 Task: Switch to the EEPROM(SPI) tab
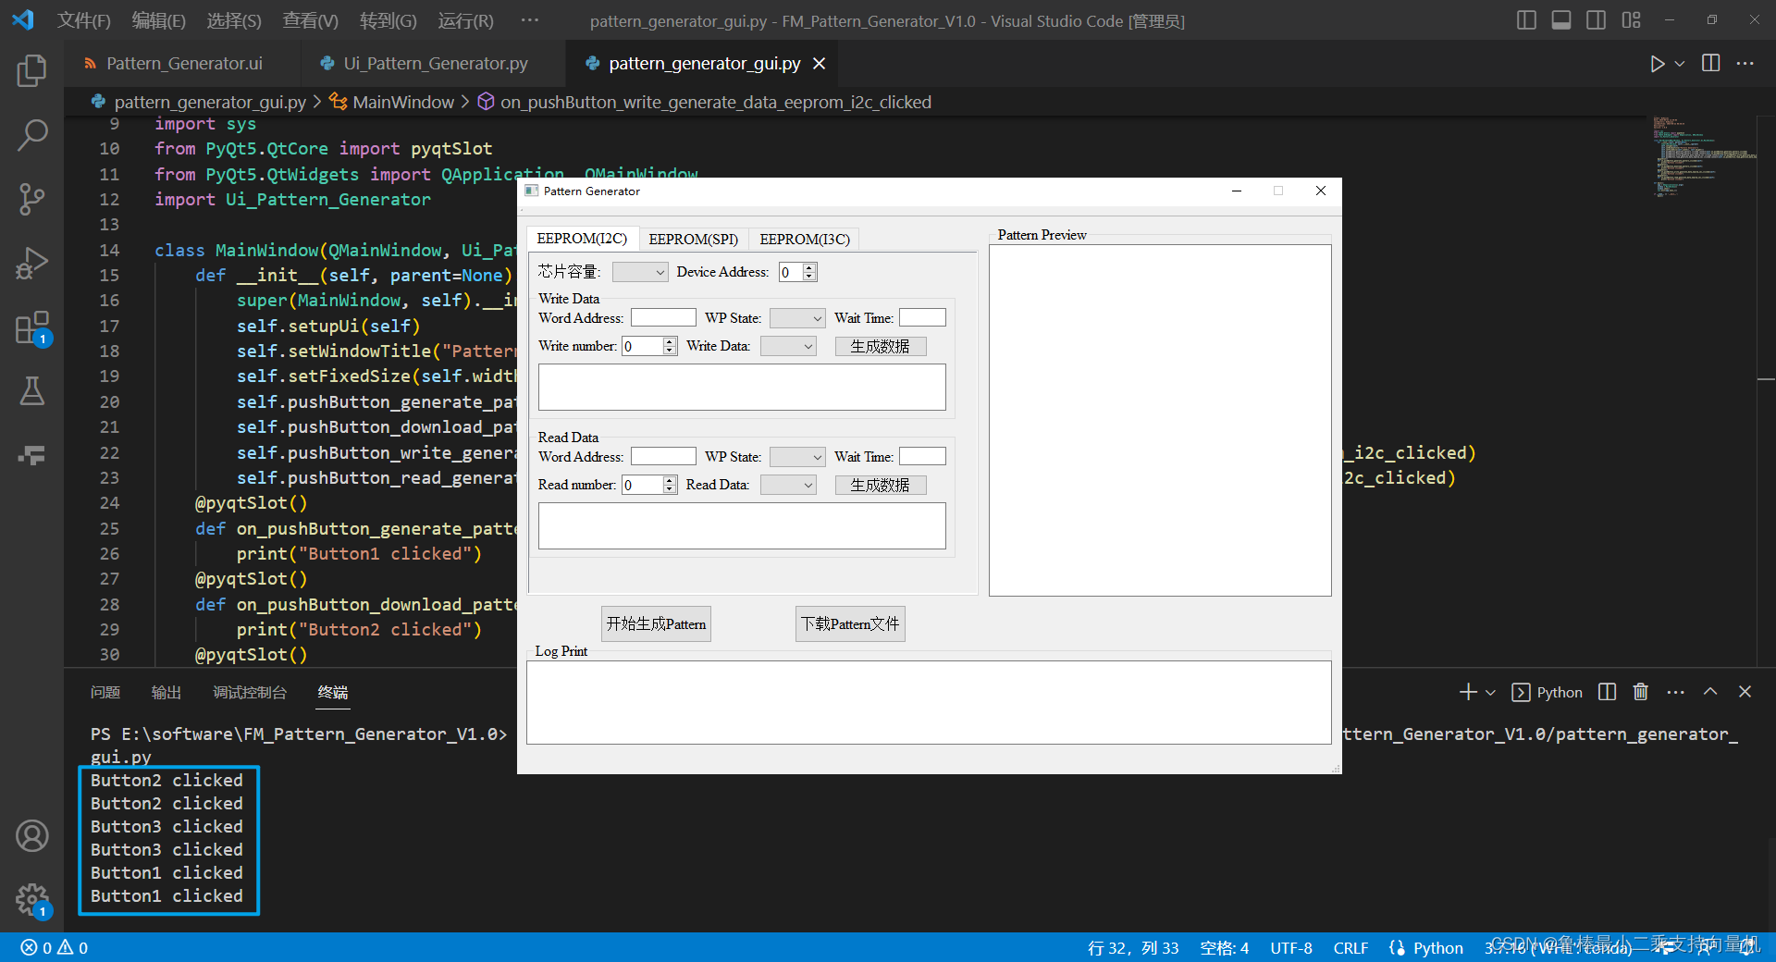tap(693, 239)
